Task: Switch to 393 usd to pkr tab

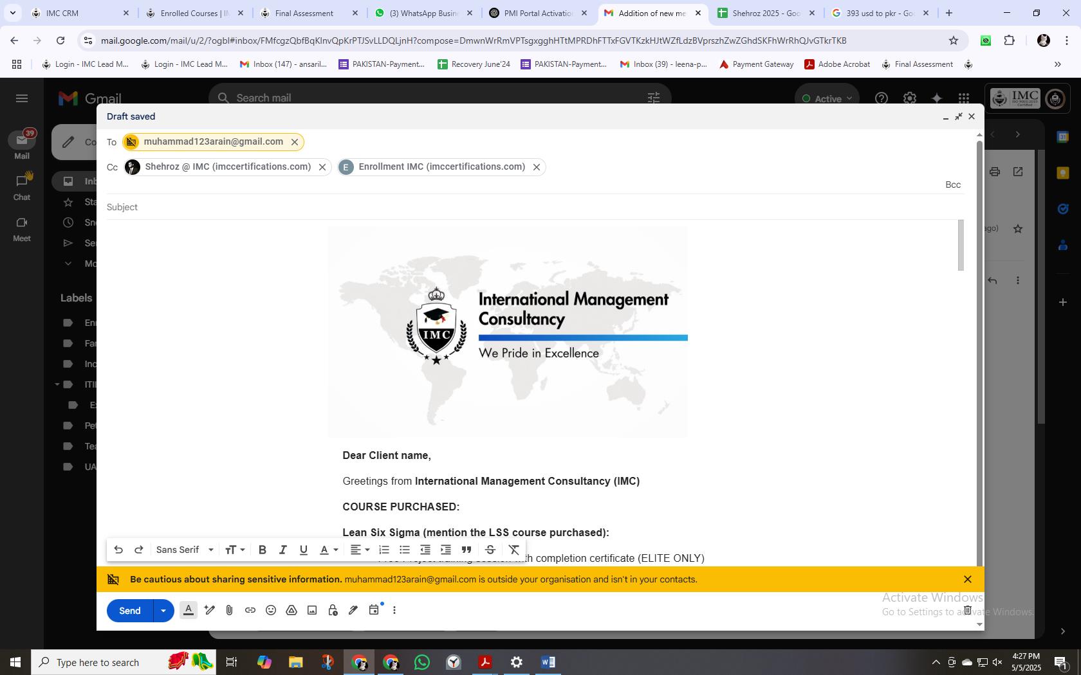Action: (880, 13)
